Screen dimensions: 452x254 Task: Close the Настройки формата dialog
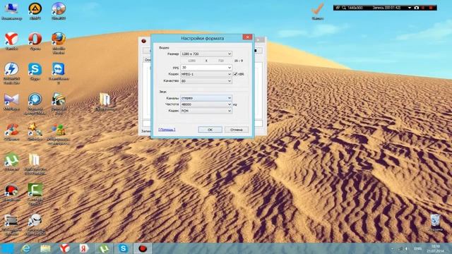click(x=247, y=37)
